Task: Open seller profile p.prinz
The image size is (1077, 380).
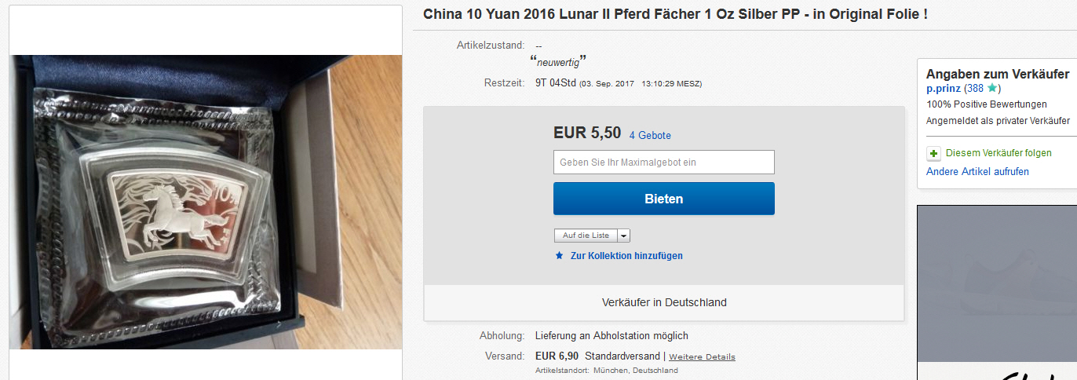Action: (x=944, y=89)
